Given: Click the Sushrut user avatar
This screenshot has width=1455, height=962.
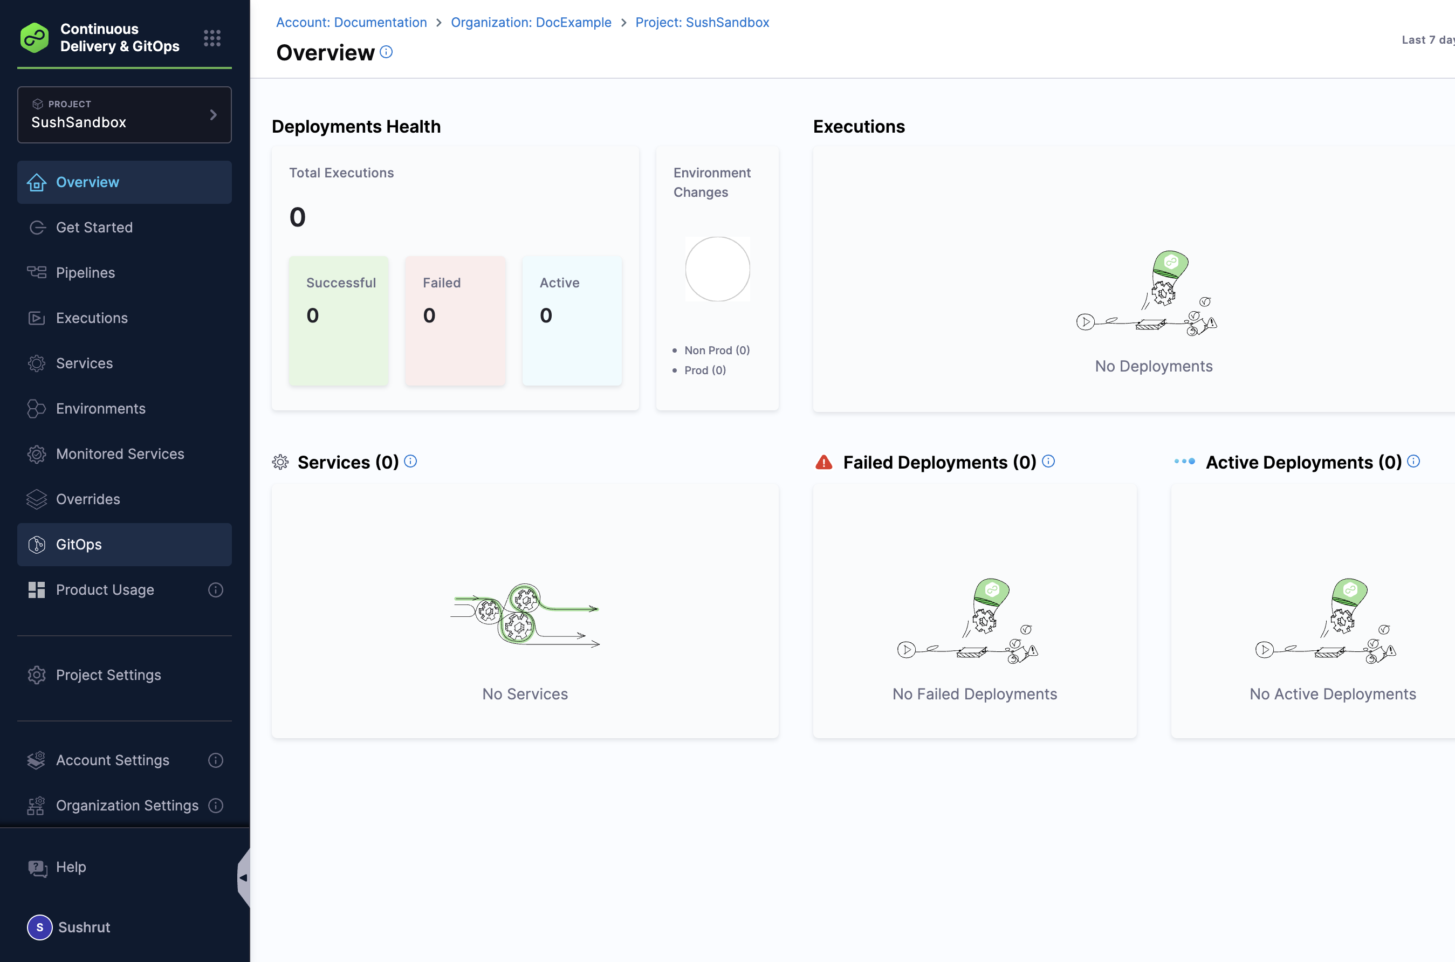Looking at the screenshot, I should click(40, 927).
